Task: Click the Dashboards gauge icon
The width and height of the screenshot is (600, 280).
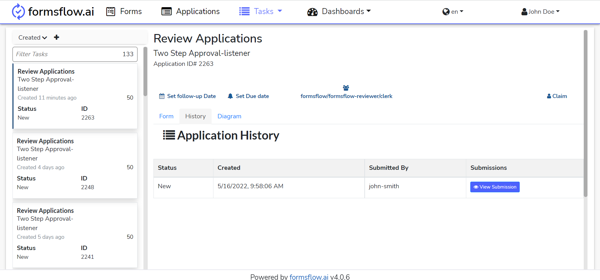Action: coord(312,12)
